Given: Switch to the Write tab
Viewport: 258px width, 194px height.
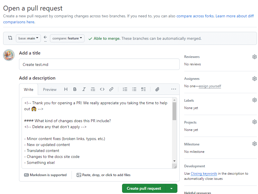Looking at the screenshot, I should click(28, 89).
